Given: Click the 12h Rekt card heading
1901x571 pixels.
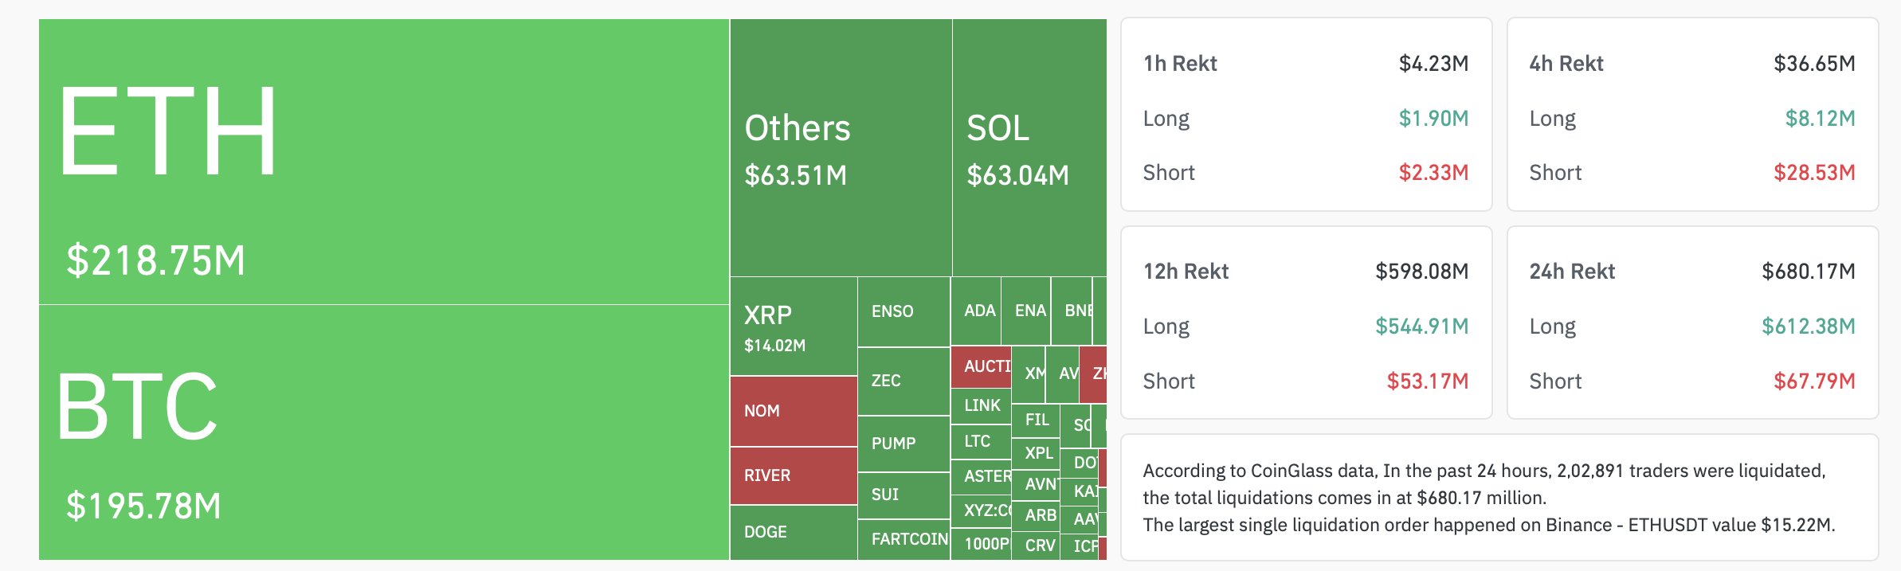Looking at the screenshot, I should pos(1186,272).
